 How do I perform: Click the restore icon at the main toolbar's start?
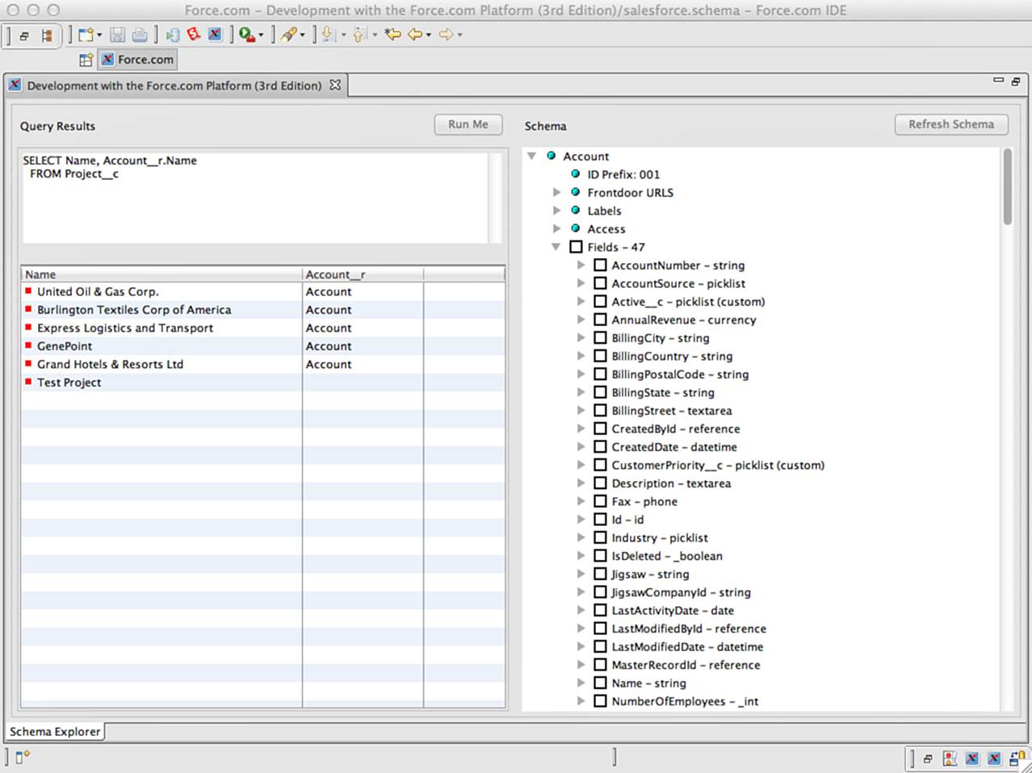tap(24, 36)
